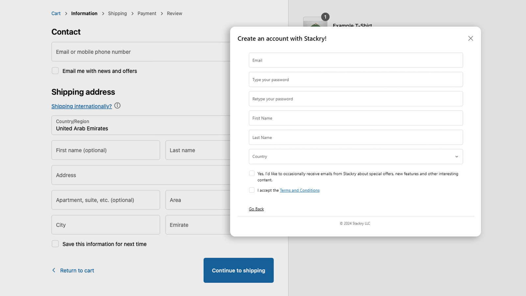Select the Payment breadcrumb step
The width and height of the screenshot is (526, 296).
(x=147, y=13)
